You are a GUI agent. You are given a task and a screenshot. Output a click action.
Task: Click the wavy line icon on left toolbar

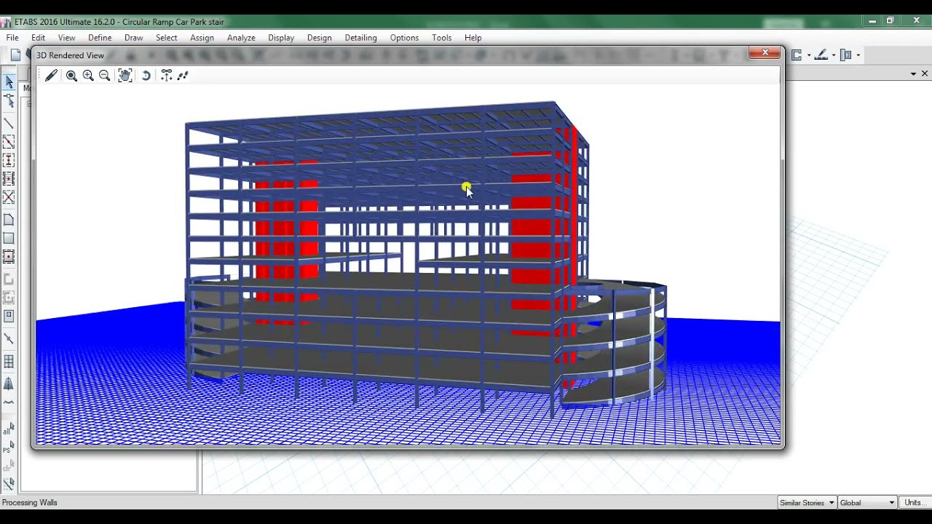pyautogui.click(x=9, y=402)
